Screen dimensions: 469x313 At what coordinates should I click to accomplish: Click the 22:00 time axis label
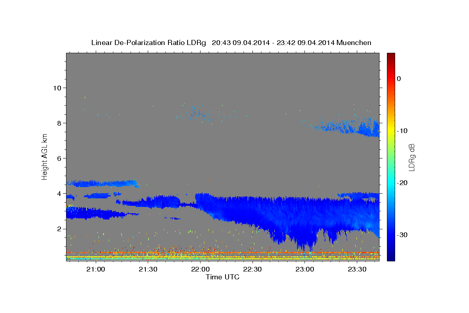200,269
